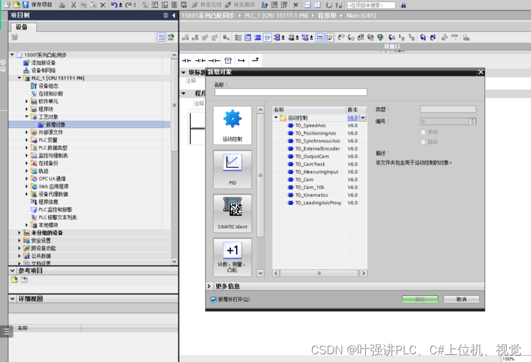Image resolution: width=531 pixels, height=362 pixels.
Task: Select the PID category tile
Action: [x=232, y=169]
